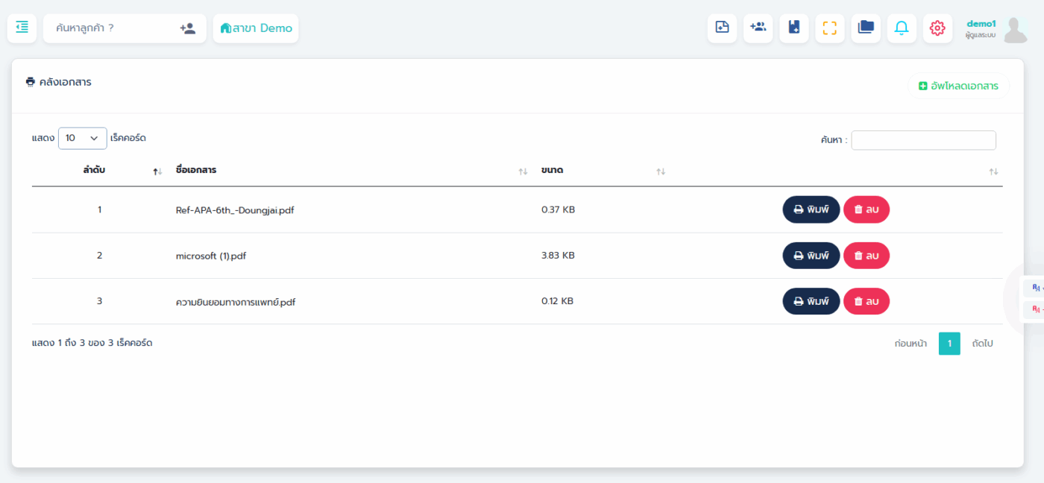Focus the ค้นหาลูกค้า customer search field

tap(112, 28)
